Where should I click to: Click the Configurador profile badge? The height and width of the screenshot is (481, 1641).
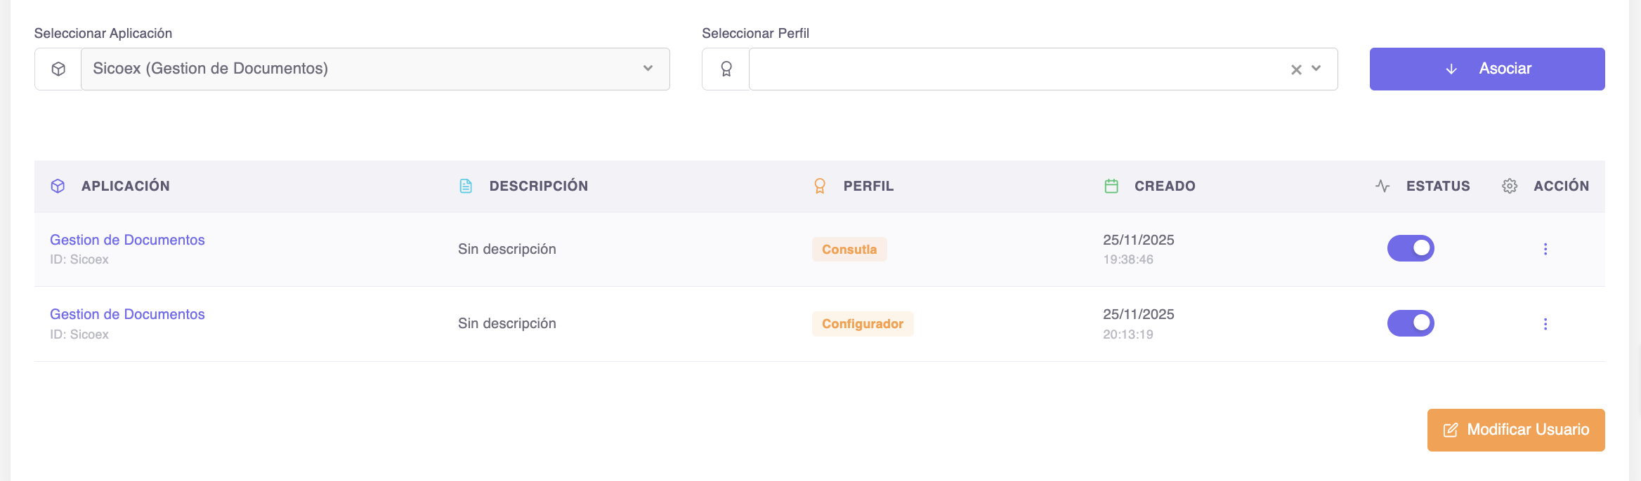point(863,324)
